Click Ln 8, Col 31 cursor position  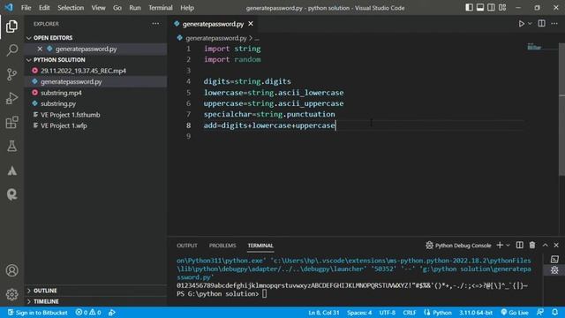coord(324,313)
